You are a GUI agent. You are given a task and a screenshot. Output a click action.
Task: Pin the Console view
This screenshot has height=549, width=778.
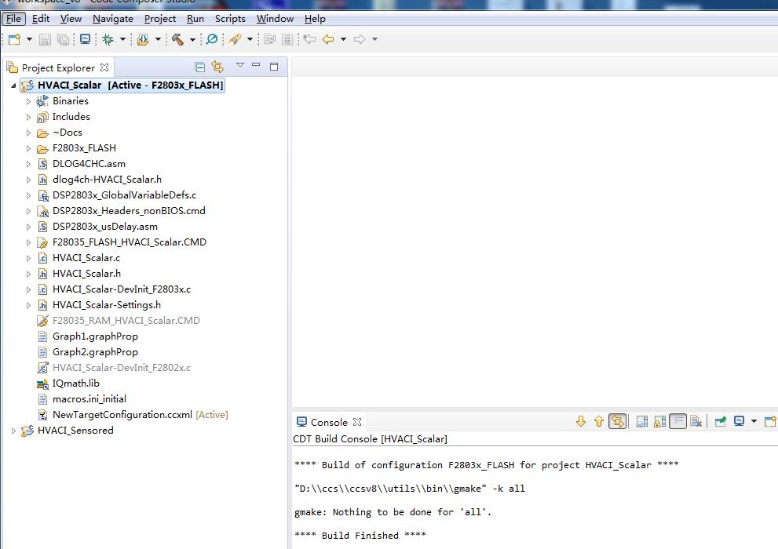(x=721, y=421)
